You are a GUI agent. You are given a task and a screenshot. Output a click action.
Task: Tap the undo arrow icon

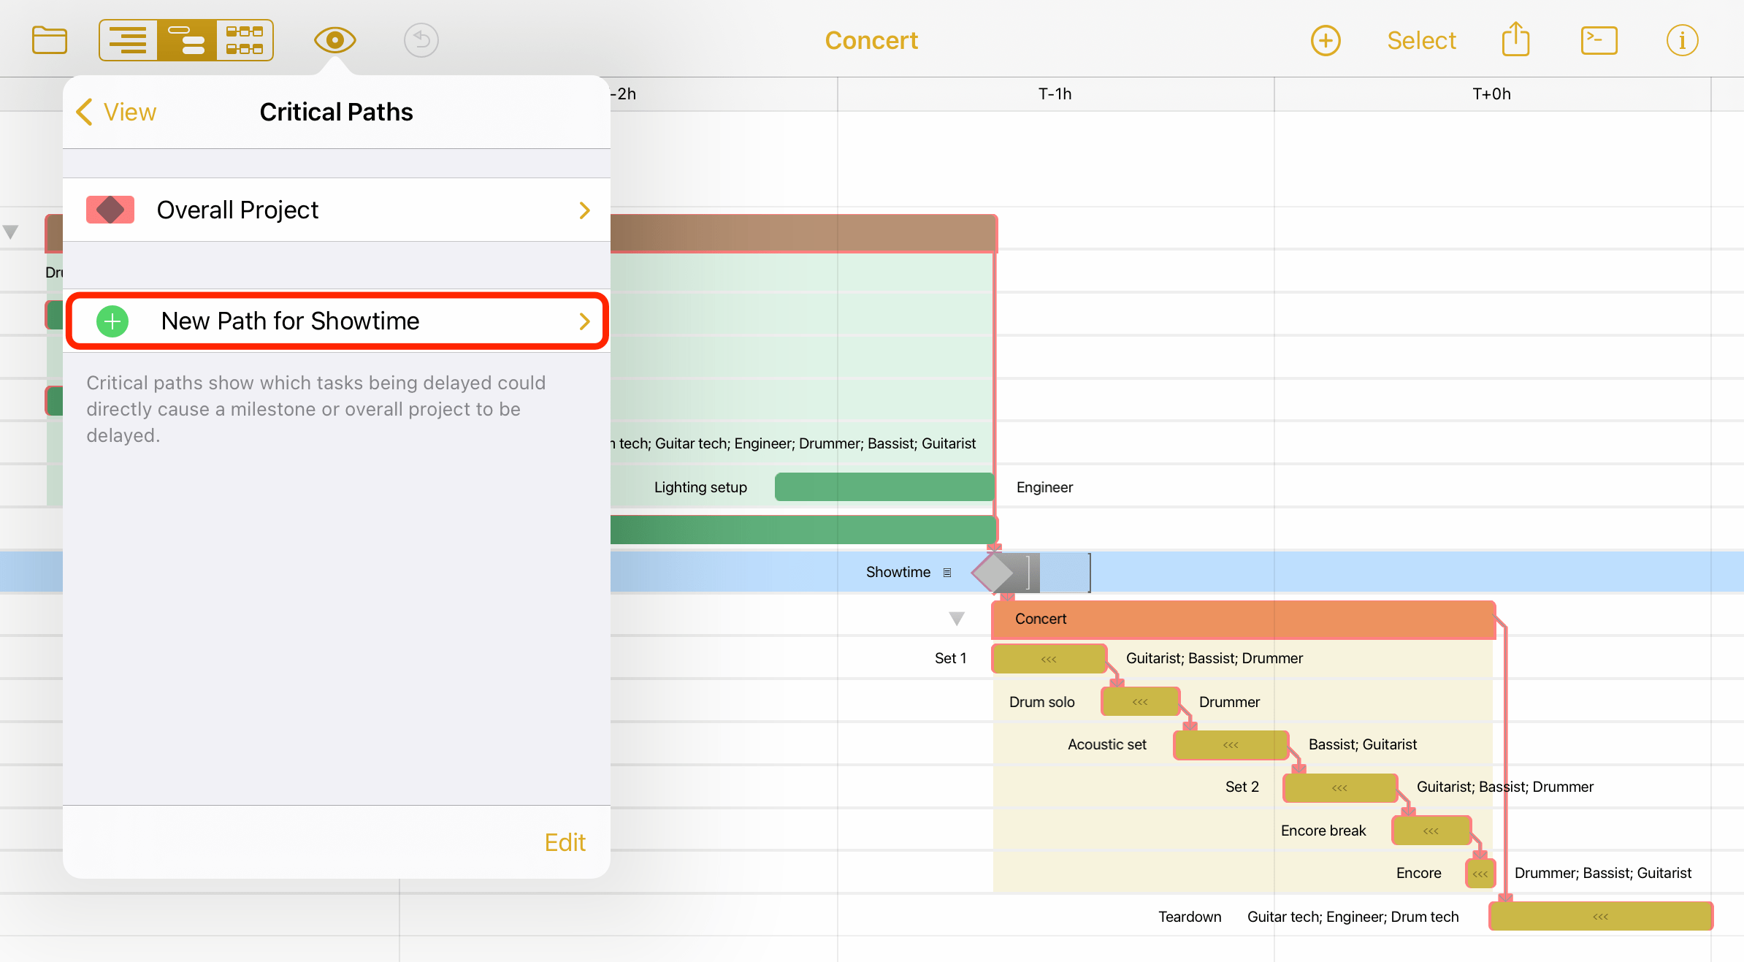click(x=421, y=40)
